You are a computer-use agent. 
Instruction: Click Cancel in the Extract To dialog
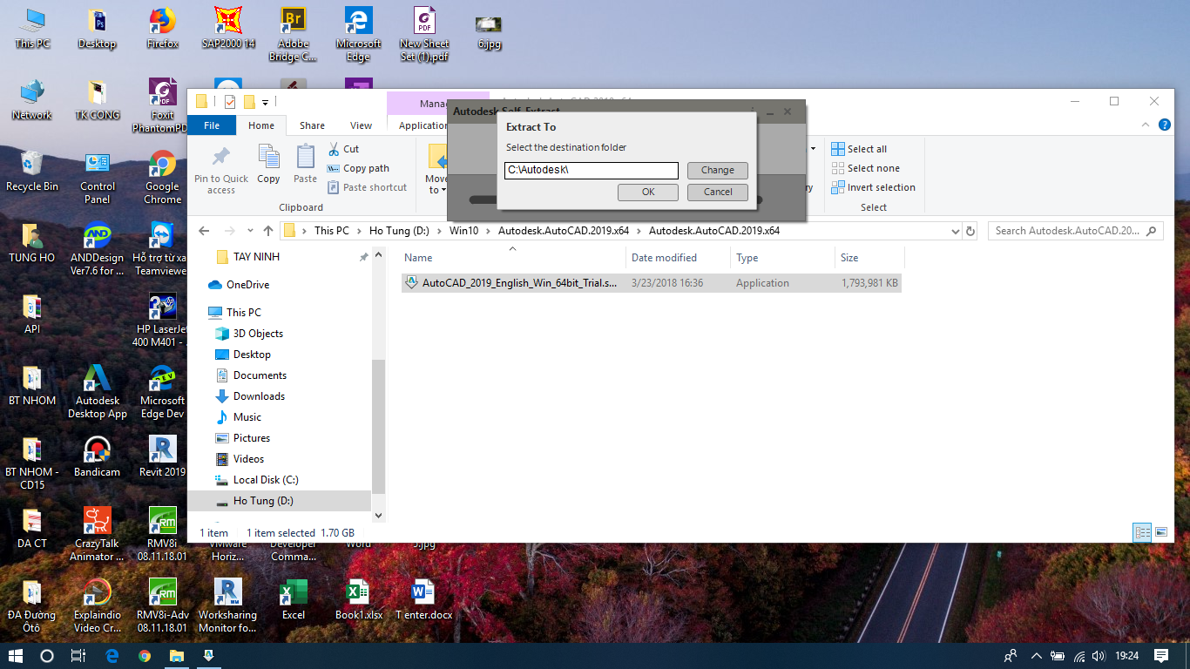pyautogui.click(x=718, y=192)
